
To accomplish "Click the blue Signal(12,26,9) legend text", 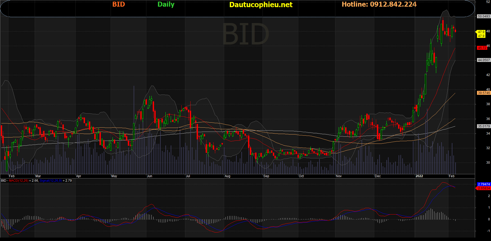I will click(x=51, y=181).
